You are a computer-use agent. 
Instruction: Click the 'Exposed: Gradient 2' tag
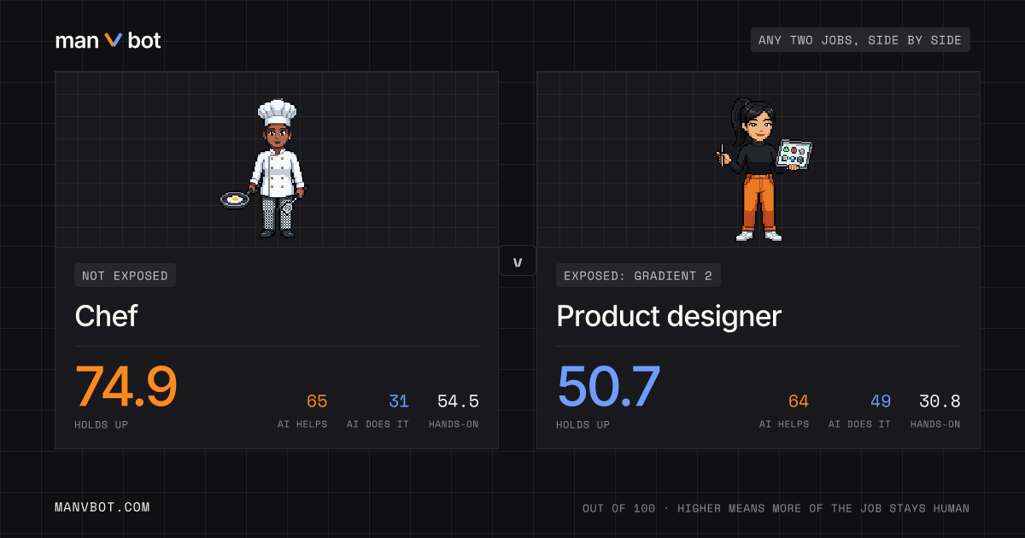tap(638, 275)
